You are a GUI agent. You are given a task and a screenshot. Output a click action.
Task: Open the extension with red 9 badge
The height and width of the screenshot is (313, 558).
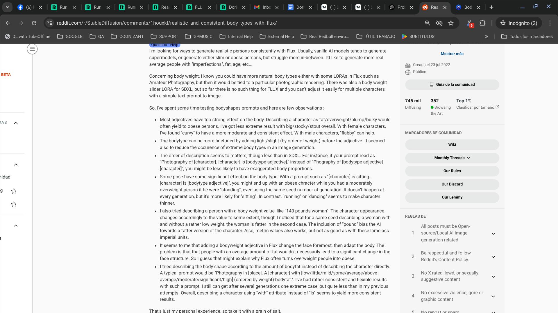[x=470, y=23]
